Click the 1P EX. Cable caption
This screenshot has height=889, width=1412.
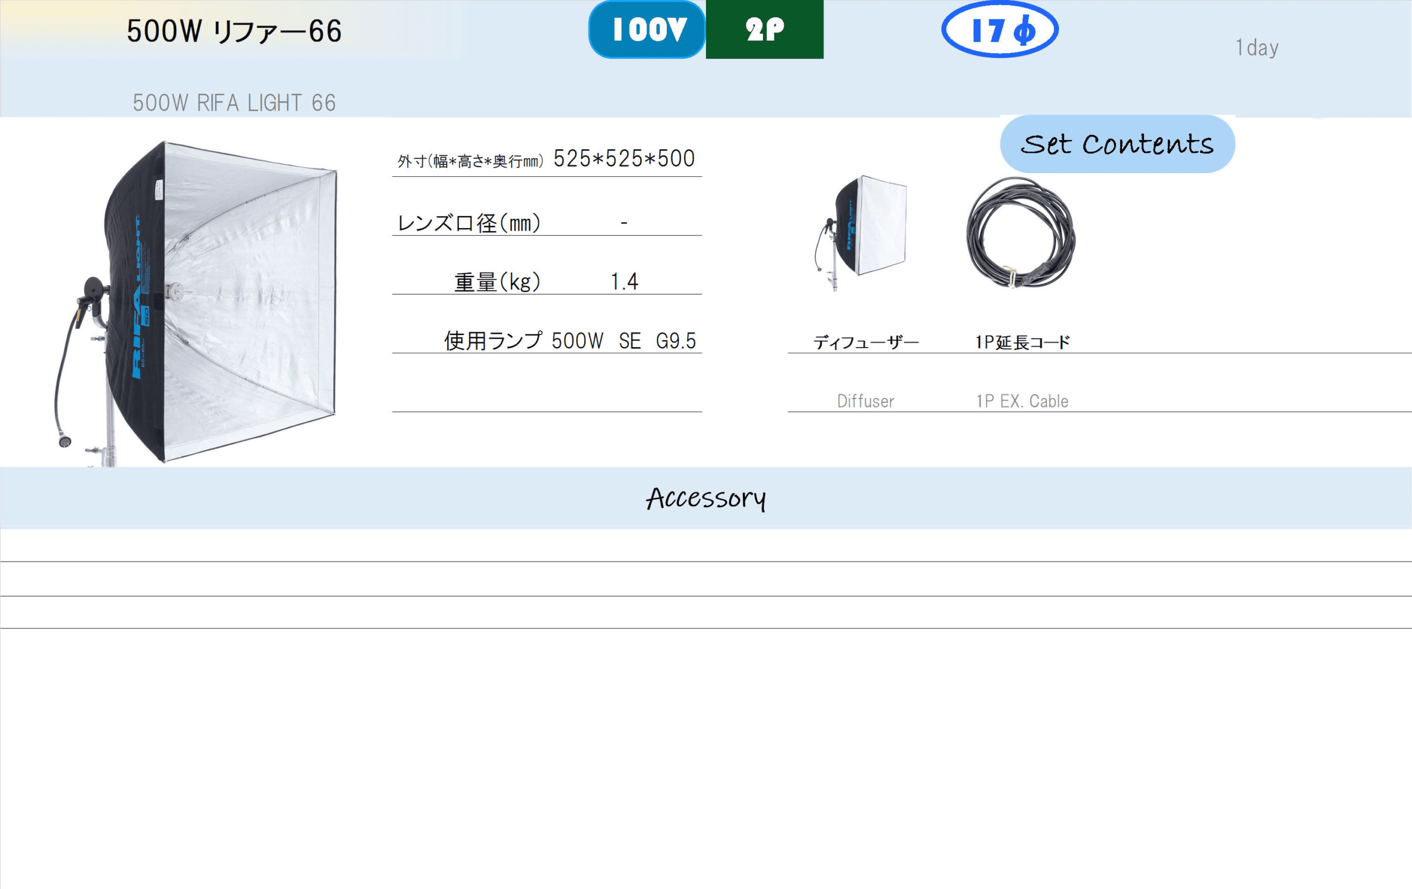click(x=1022, y=401)
